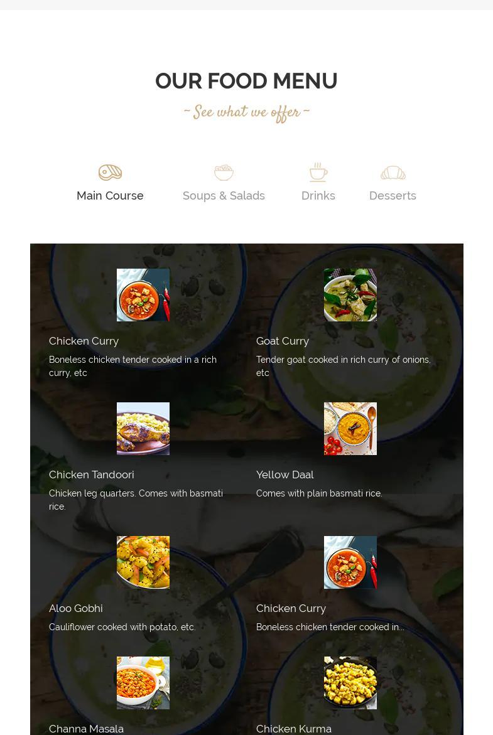Image resolution: width=493 pixels, height=735 pixels.
Task: Open the Soups & Salads tab
Action: [224, 195]
